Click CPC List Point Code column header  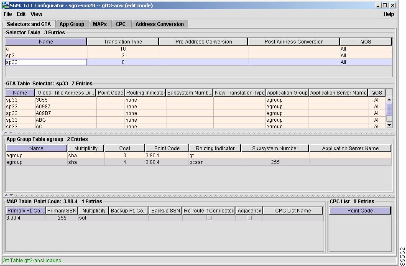coord(360,211)
